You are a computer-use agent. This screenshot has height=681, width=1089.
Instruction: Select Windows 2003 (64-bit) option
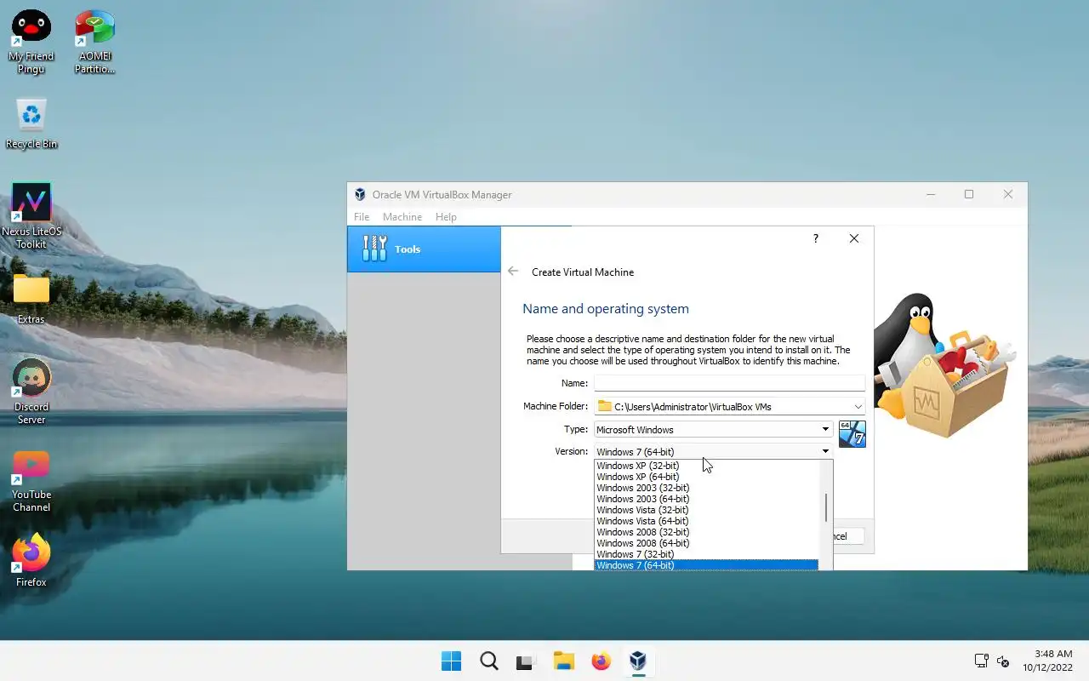[706, 499]
